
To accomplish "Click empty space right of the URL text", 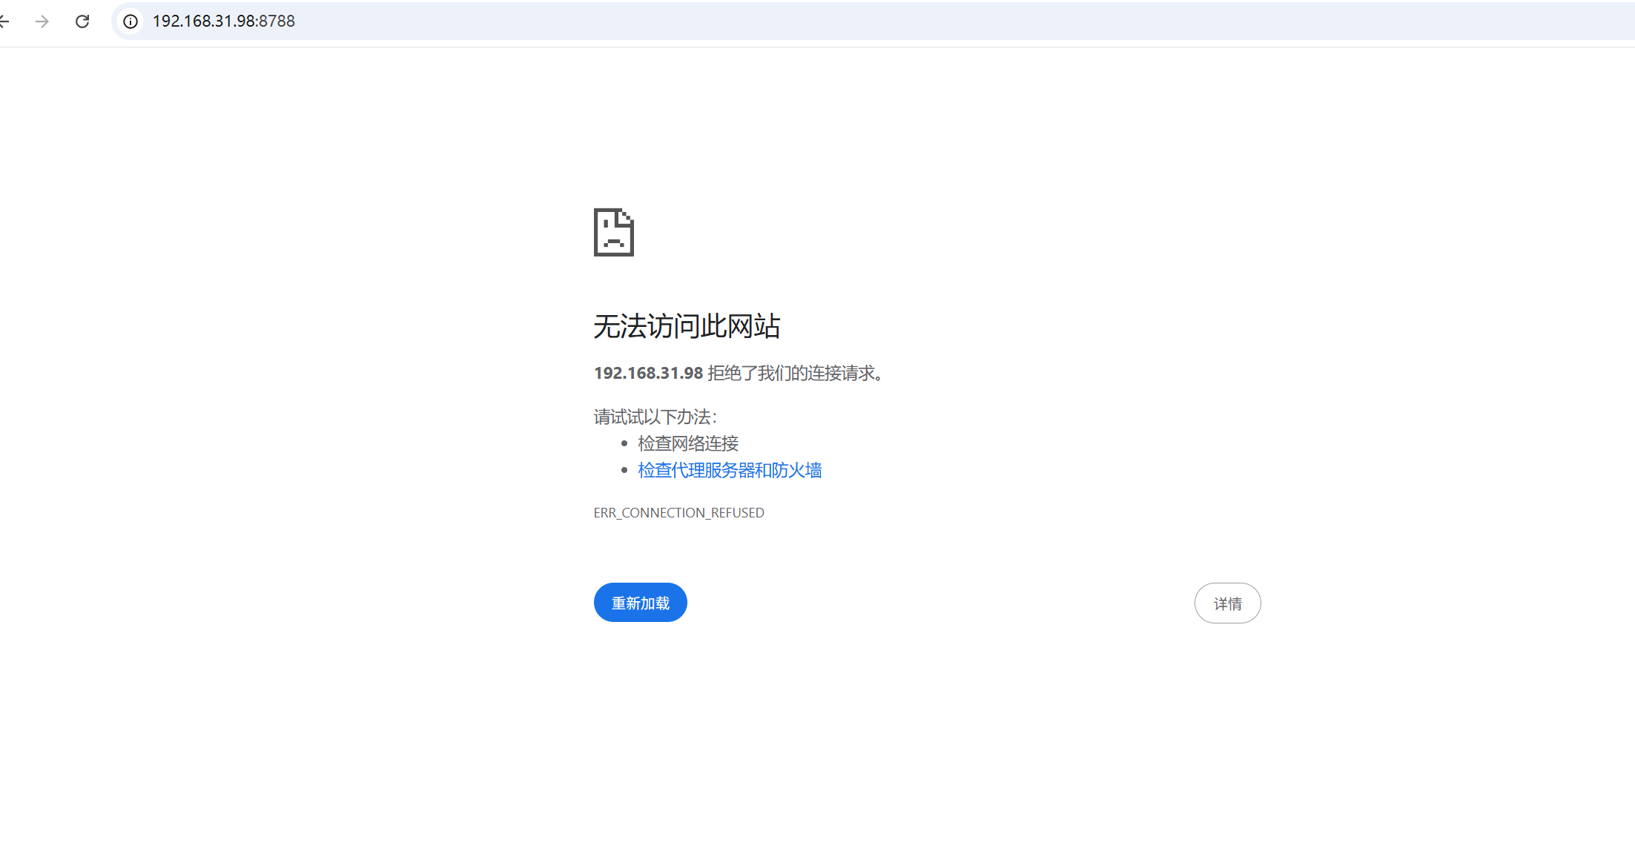I will 890,21.
